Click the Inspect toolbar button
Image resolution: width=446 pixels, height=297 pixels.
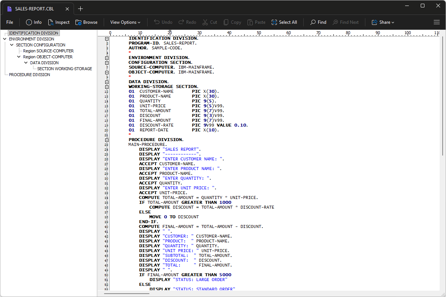tap(58, 22)
